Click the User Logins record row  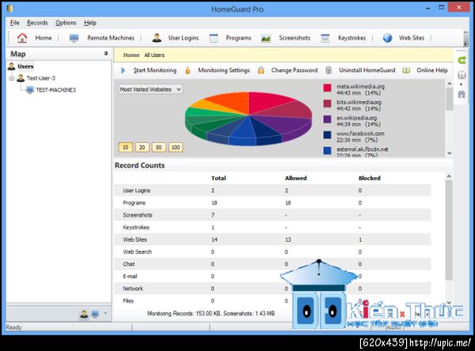272,191
